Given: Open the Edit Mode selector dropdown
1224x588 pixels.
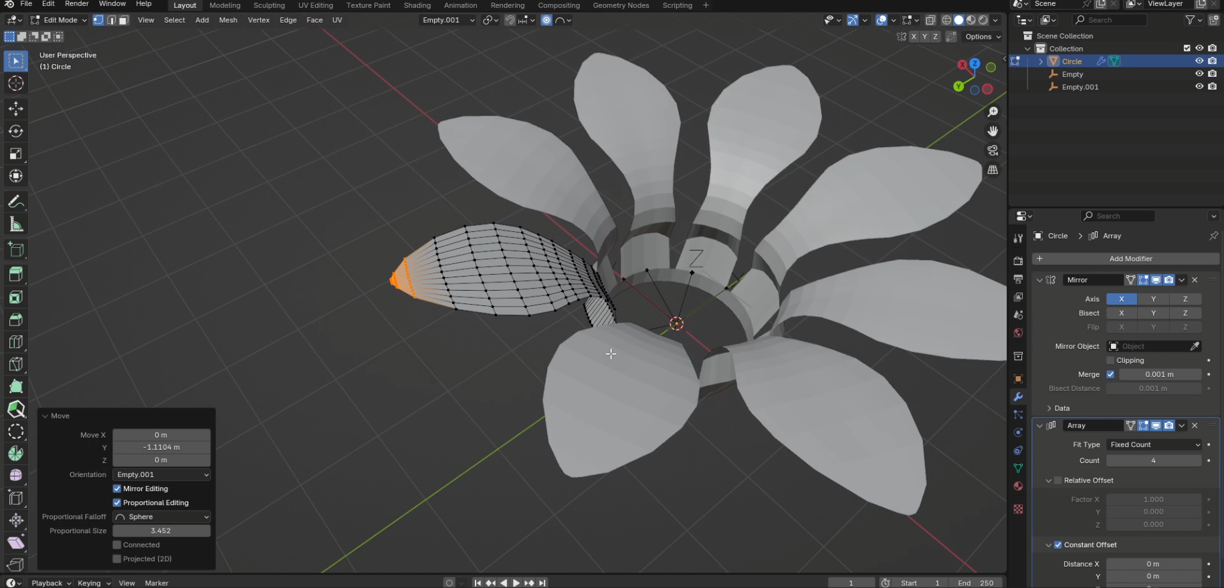Looking at the screenshot, I should (x=59, y=20).
